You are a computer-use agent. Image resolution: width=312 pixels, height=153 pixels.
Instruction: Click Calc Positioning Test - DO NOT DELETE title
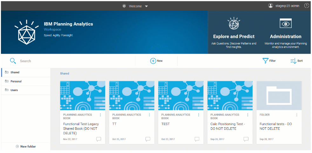pos(227,126)
